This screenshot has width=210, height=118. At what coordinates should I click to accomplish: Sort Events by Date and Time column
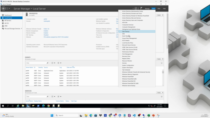(71, 68)
